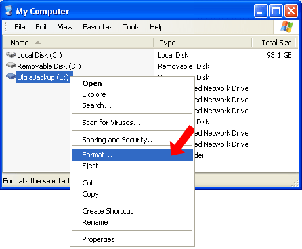This screenshot has width=302, height=249.
Task: Click the Local Disk (C:) drive icon
Action: coord(11,55)
